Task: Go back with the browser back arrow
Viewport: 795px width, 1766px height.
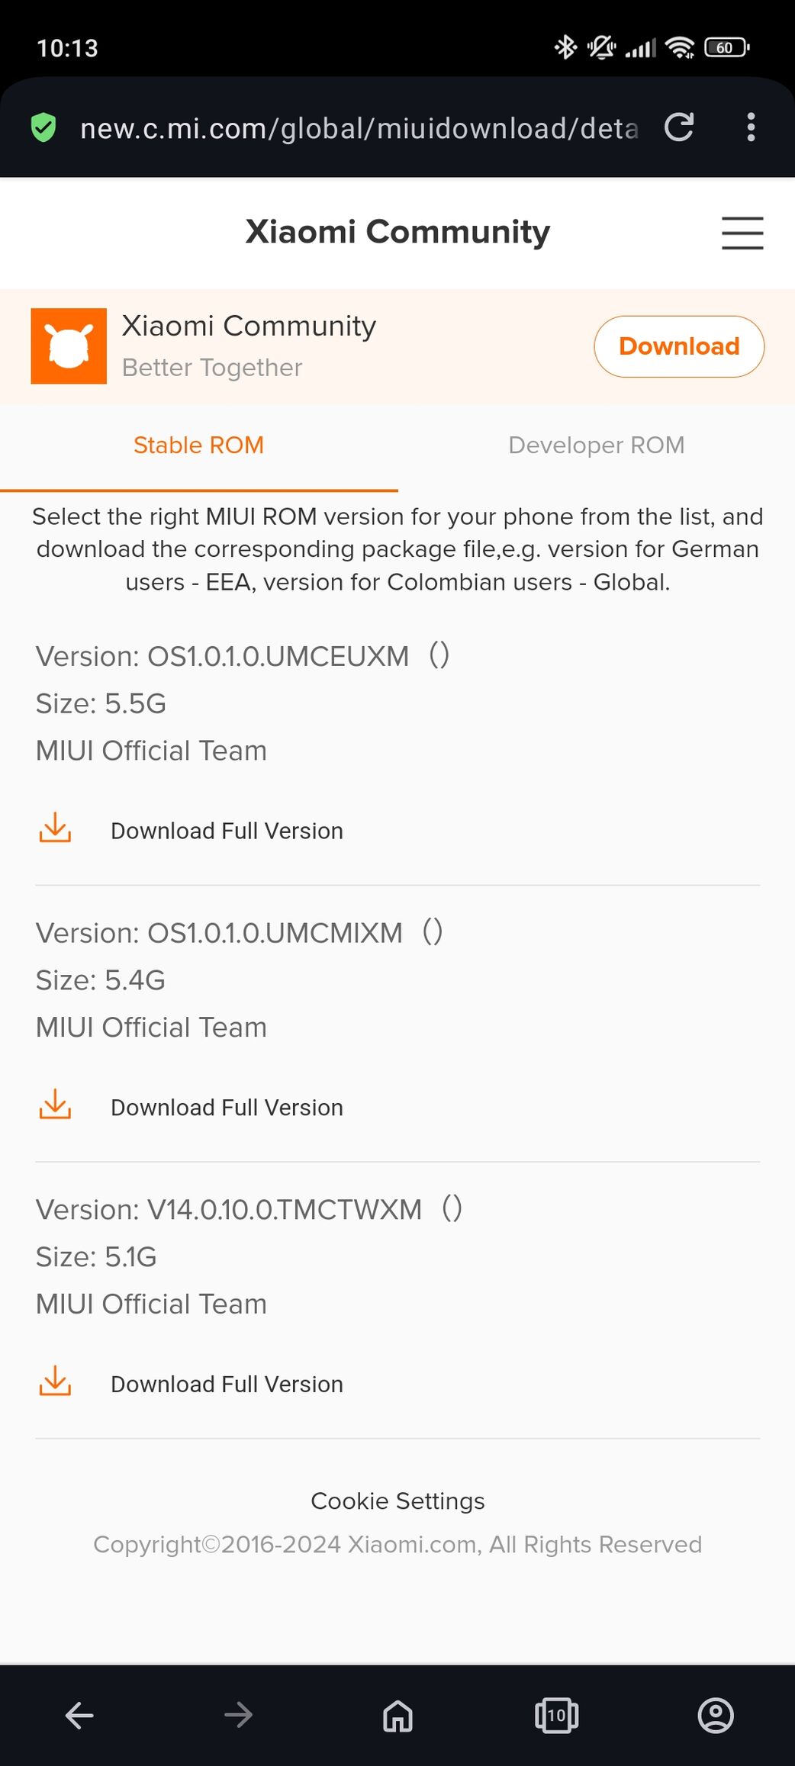Action: tap(79, 1716)
